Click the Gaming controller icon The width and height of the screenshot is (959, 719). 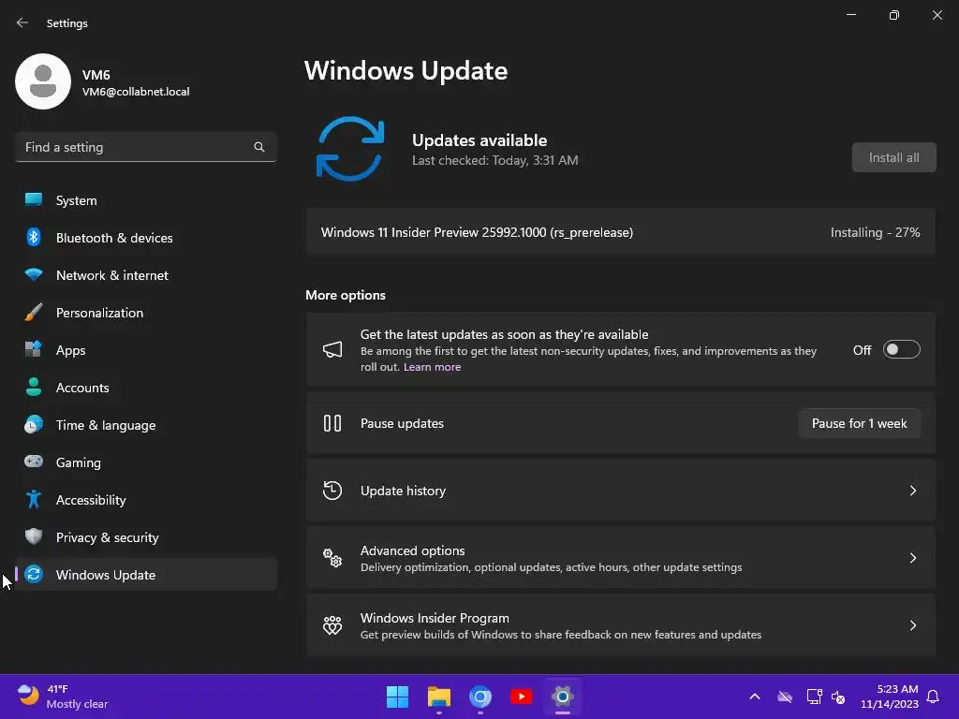(x=34, y=462)
